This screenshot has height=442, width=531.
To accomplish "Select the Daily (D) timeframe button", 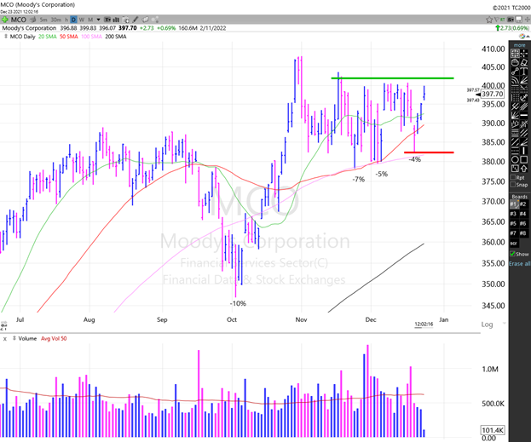I will (73, 20).
